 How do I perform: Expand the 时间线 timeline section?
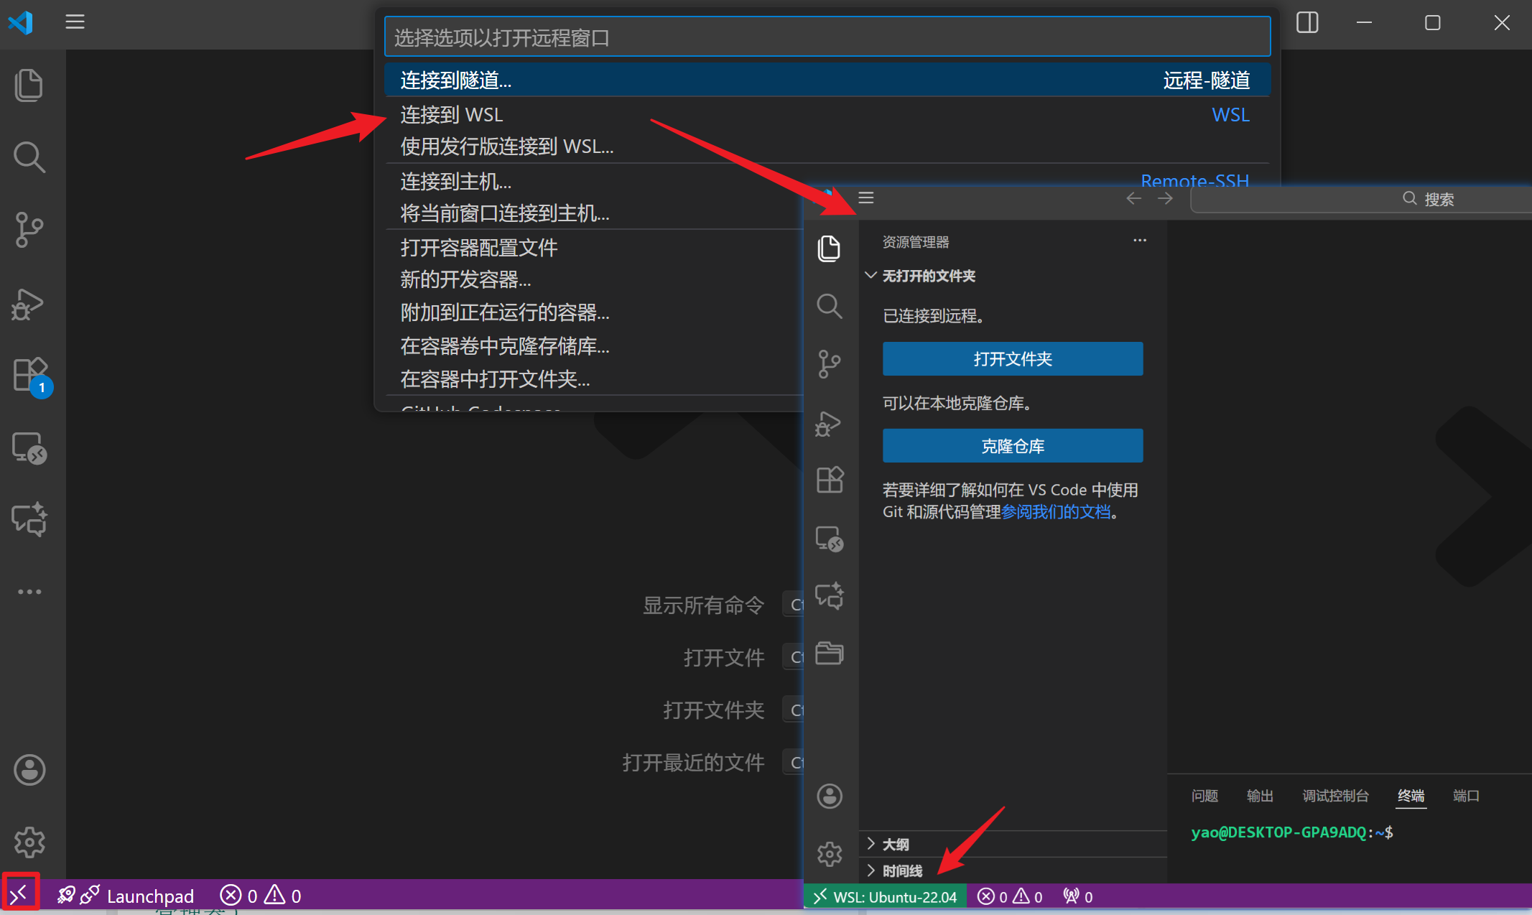point(902,870)
